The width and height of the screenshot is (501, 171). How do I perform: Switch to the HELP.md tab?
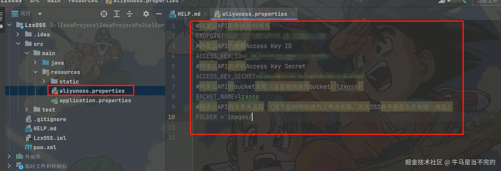189,14
